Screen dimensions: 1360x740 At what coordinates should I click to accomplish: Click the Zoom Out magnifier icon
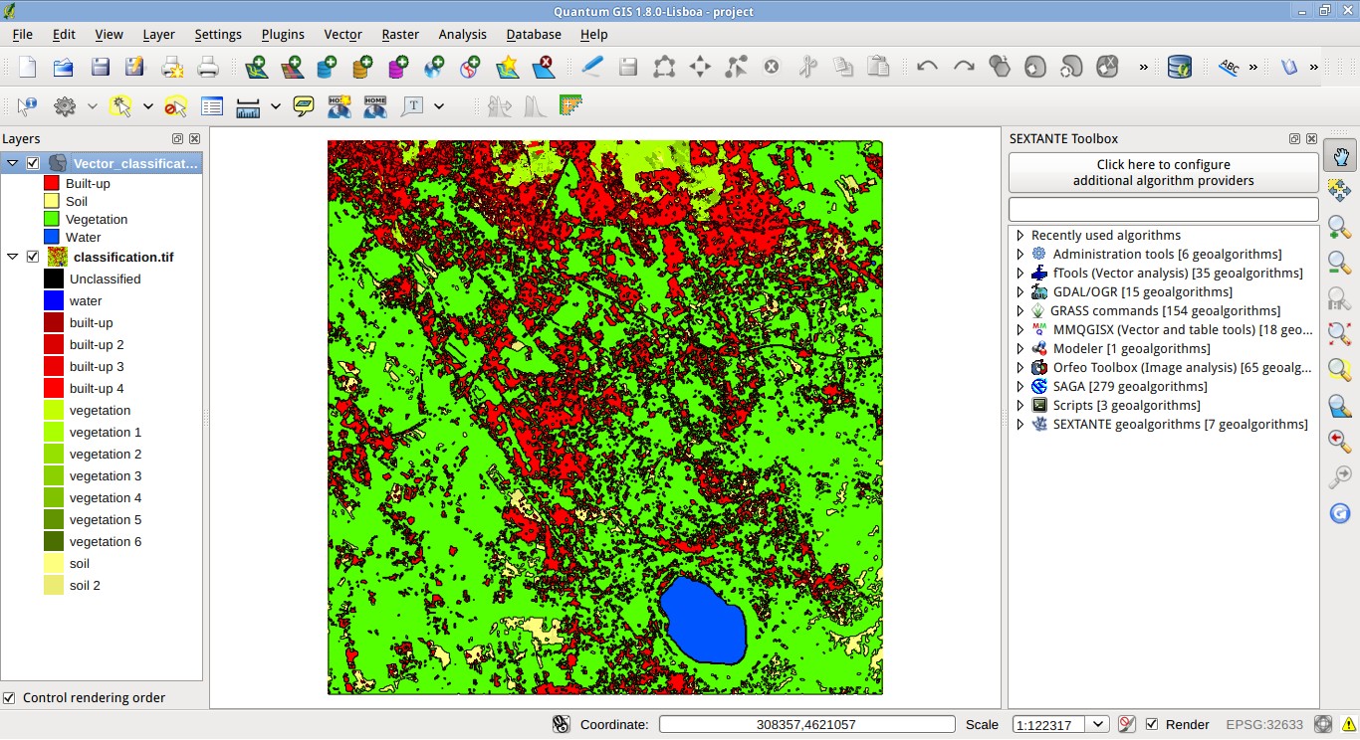[1340, 263]
